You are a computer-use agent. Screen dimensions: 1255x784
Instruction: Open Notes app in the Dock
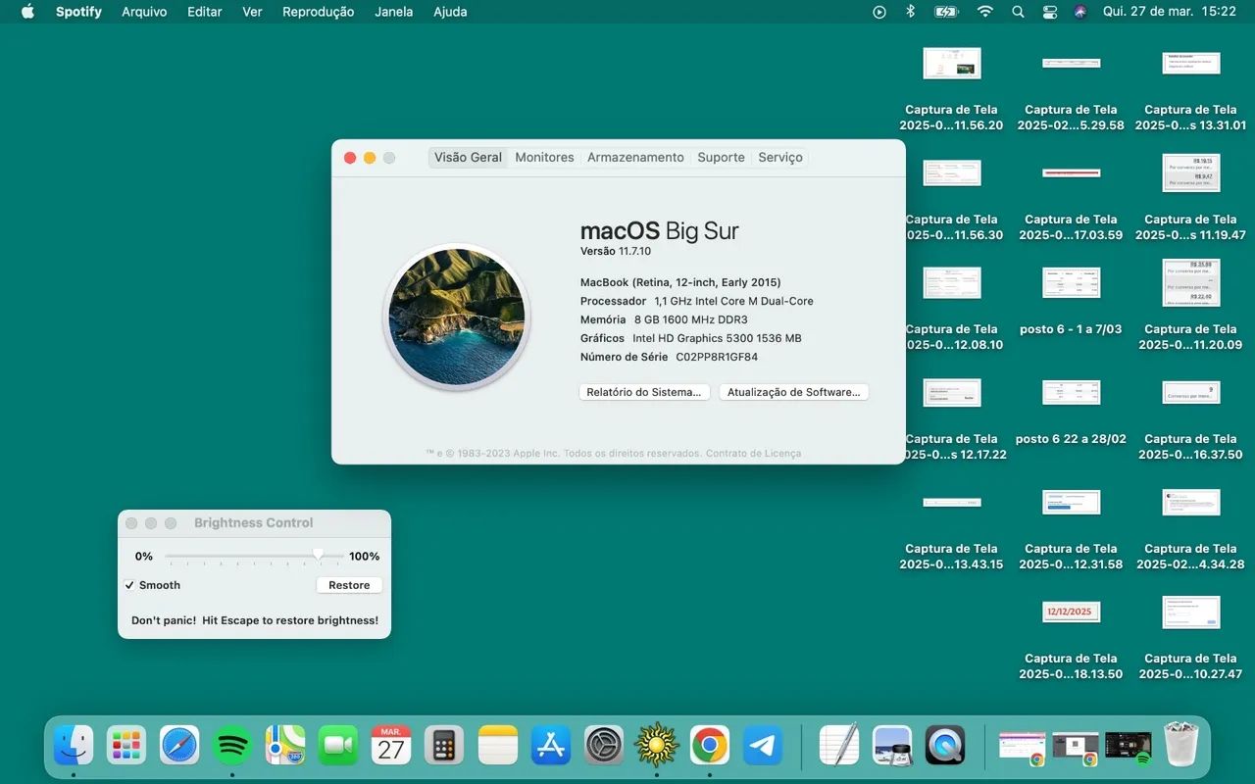click(x=498, y=746)
